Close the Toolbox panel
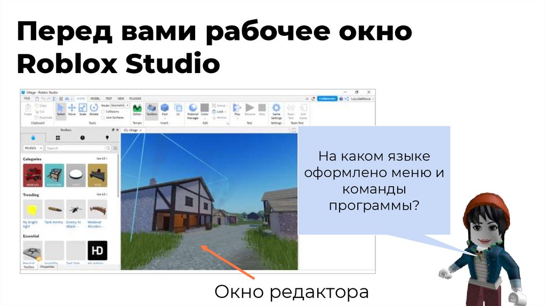 pyautogui.click(x=117, y=130)
